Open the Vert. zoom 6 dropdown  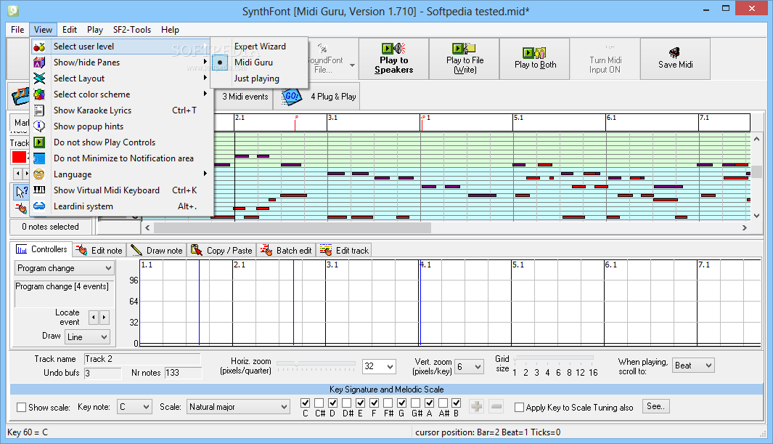click(470, 366)
